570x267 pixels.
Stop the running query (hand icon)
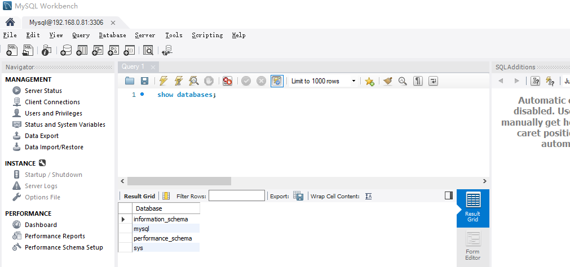(208, 81)
